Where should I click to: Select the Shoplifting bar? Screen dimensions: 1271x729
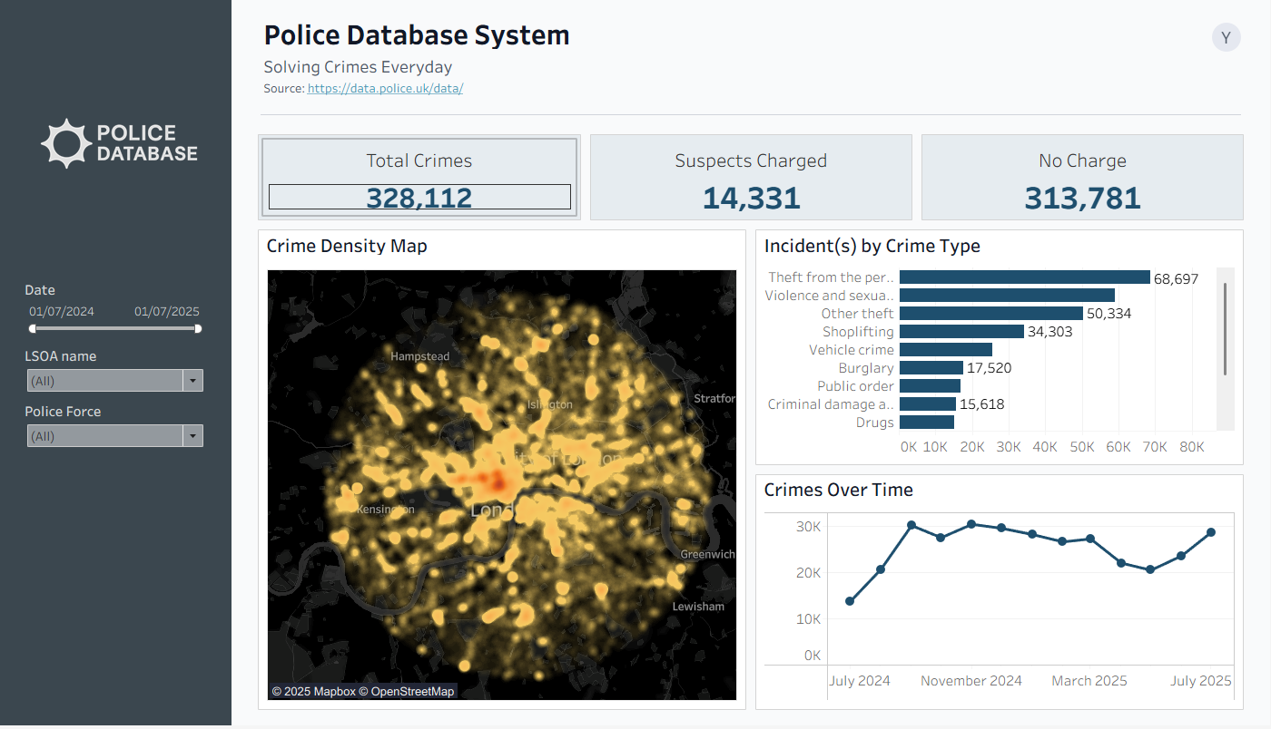click(x=961, y=332)
